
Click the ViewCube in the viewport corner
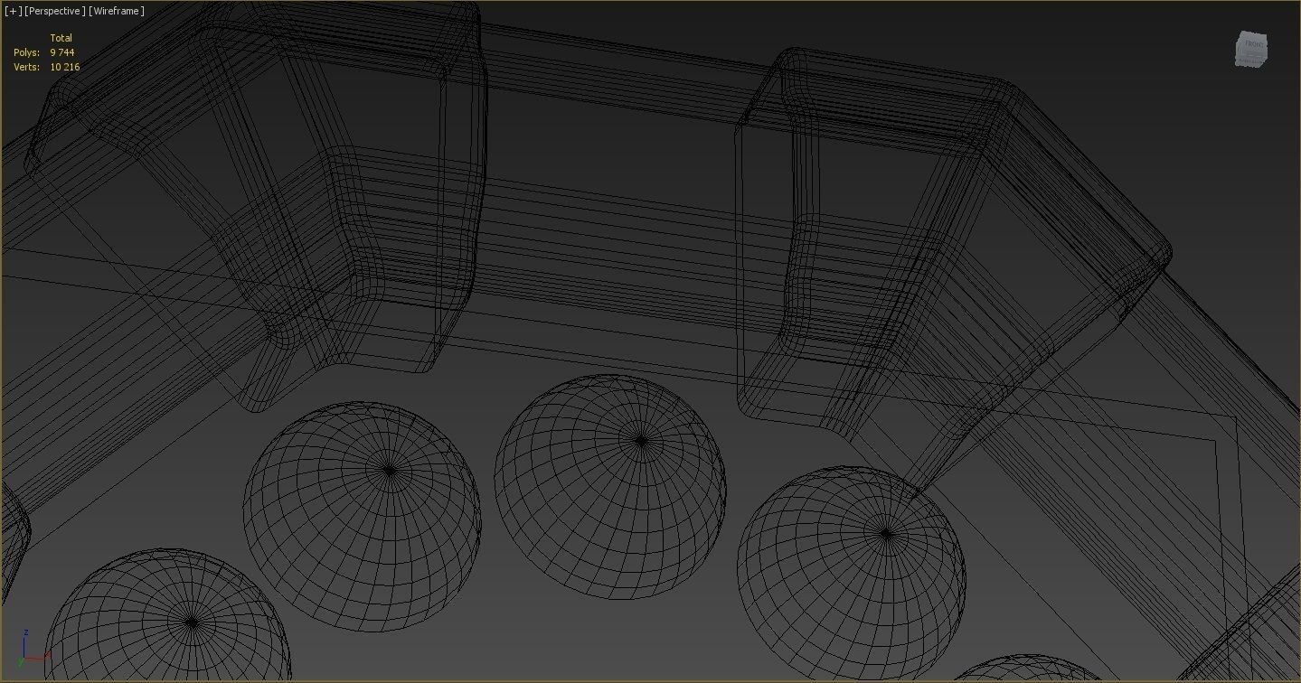[x=1252, y=50]
